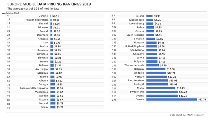Click the Cyprus bar

162,95
